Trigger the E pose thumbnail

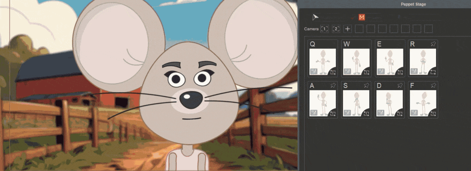coord(390,62)
